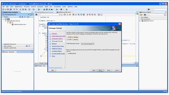The width and height of the screenshot is (169, 95).
Task: Click the highlighter pen icon in editor toolbar
Action: click(67, 15)
